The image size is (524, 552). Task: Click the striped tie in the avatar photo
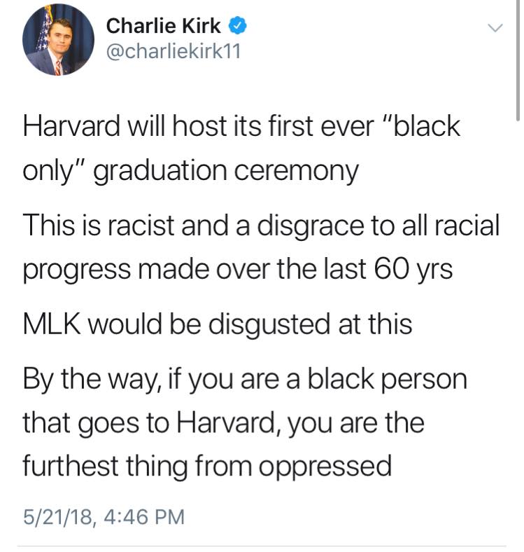[x=57, y=68]
